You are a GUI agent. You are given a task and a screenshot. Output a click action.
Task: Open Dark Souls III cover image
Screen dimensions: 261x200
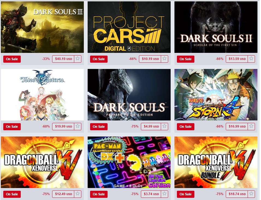pyautogui.click(x=42, y=27)
